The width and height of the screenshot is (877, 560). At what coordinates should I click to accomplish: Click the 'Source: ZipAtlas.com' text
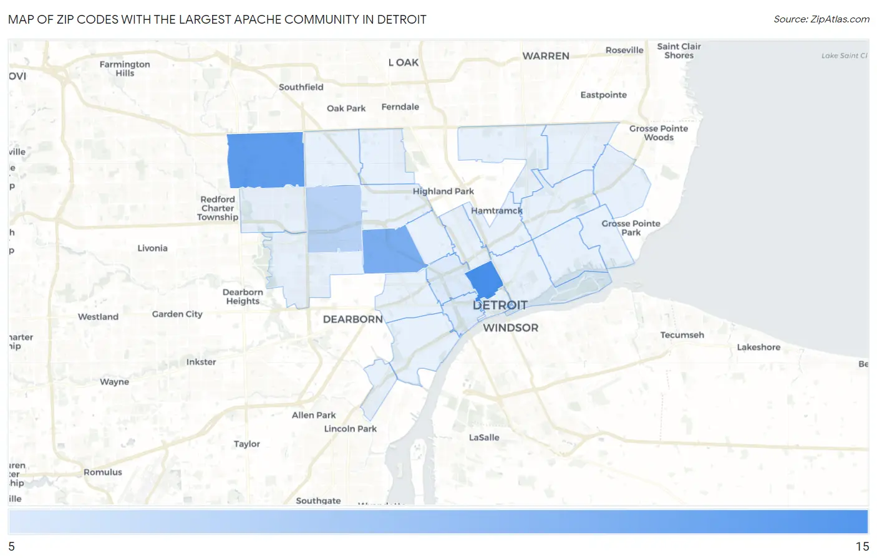pos(821,19)
